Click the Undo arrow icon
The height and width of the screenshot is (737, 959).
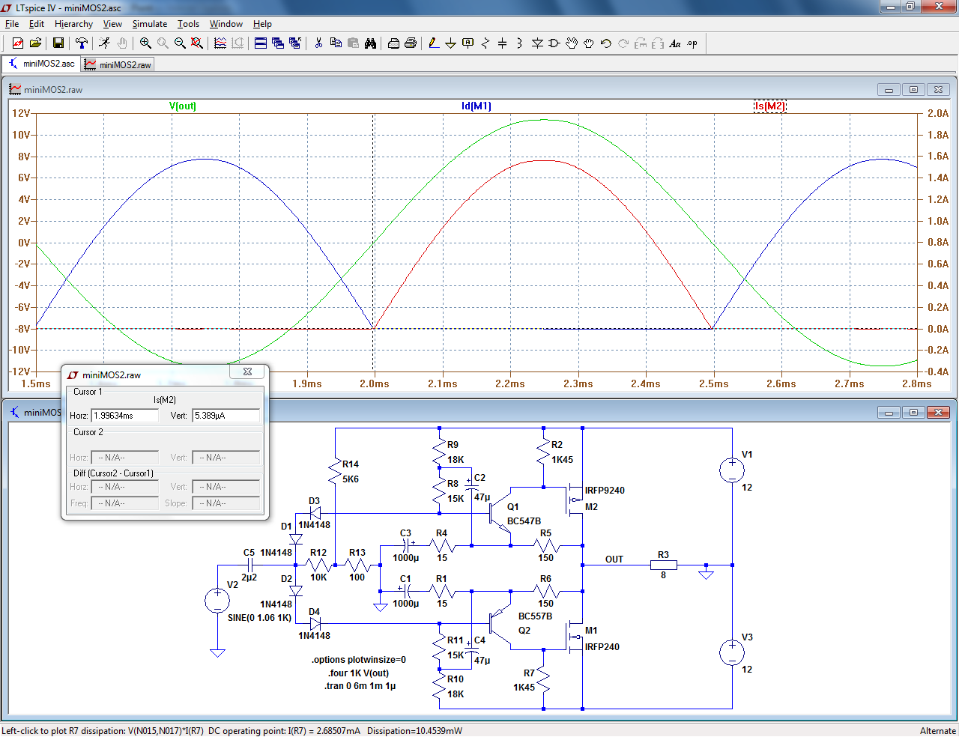pyautogui.click(x=606, y=43)
